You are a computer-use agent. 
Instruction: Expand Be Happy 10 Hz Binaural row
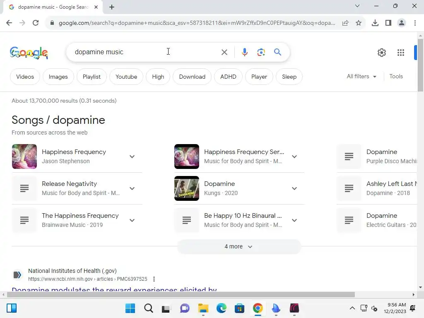[294, 220]
